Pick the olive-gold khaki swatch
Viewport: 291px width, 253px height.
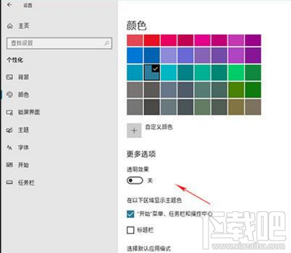236,107
